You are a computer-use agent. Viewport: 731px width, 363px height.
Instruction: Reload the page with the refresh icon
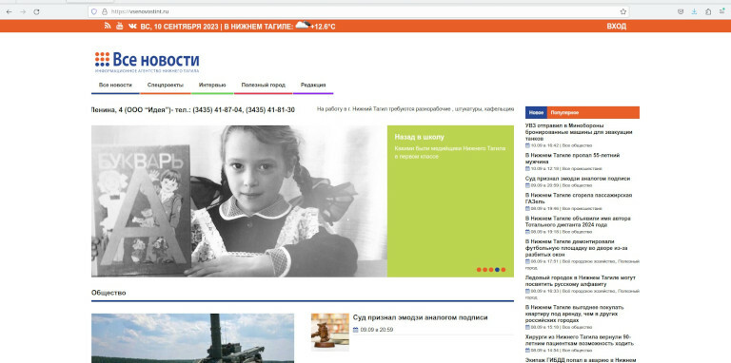36,11
